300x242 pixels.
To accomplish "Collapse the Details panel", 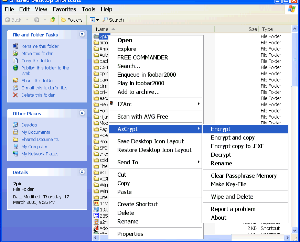I will [x=82, y=172].
